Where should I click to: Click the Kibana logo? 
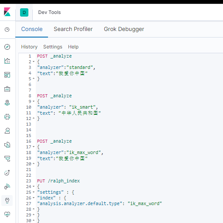coord(7,12)
